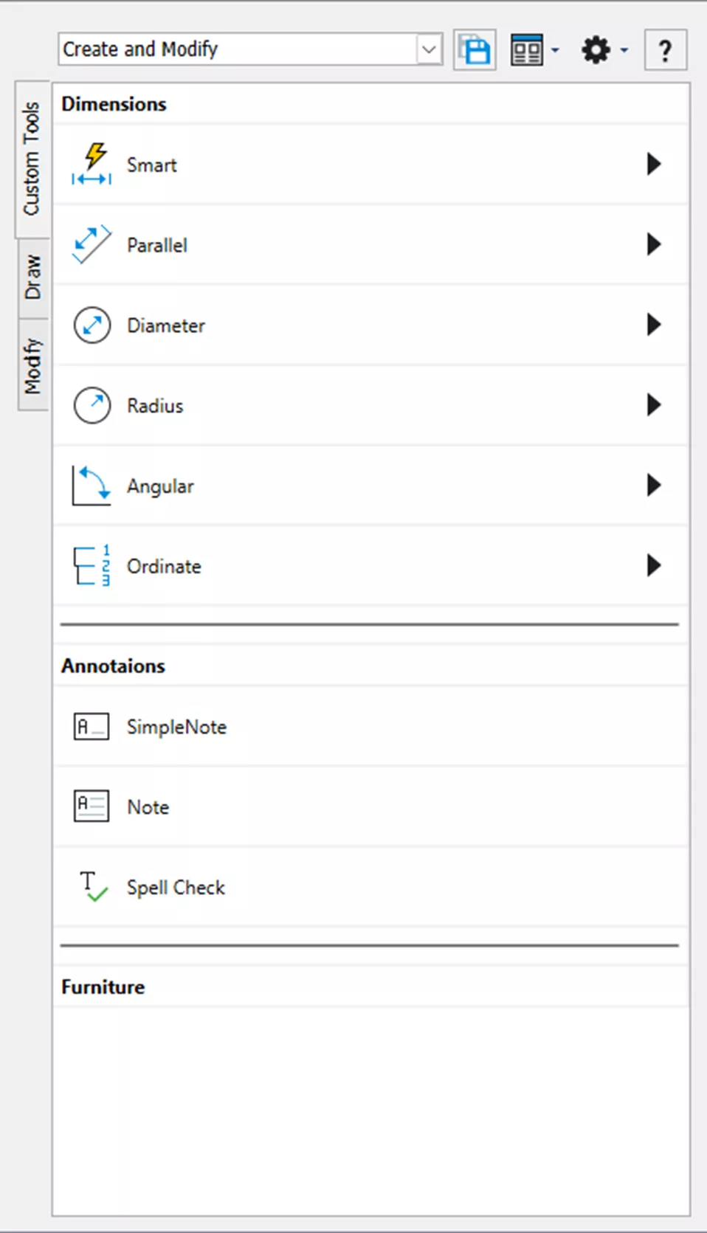Image resolution: width=707 pixels, height=1233 pixels.
Task: Open the Create and Modify dropdown
Action: point(429,50)
